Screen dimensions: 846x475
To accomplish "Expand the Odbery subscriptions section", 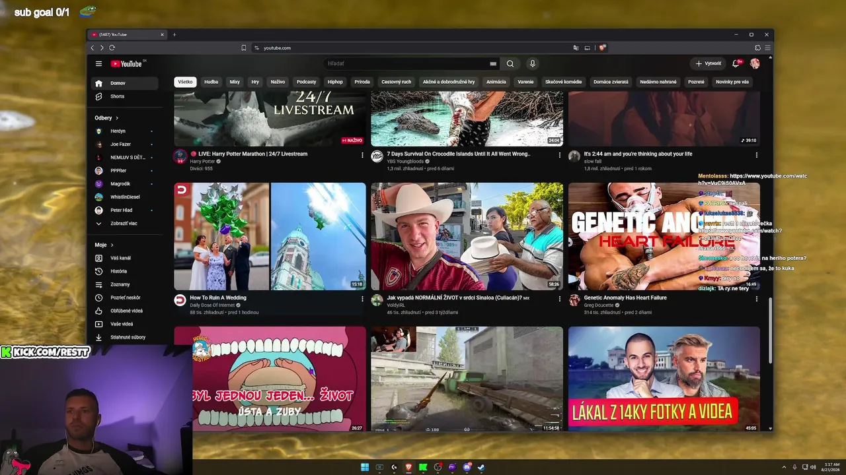I will coord(106,118).
